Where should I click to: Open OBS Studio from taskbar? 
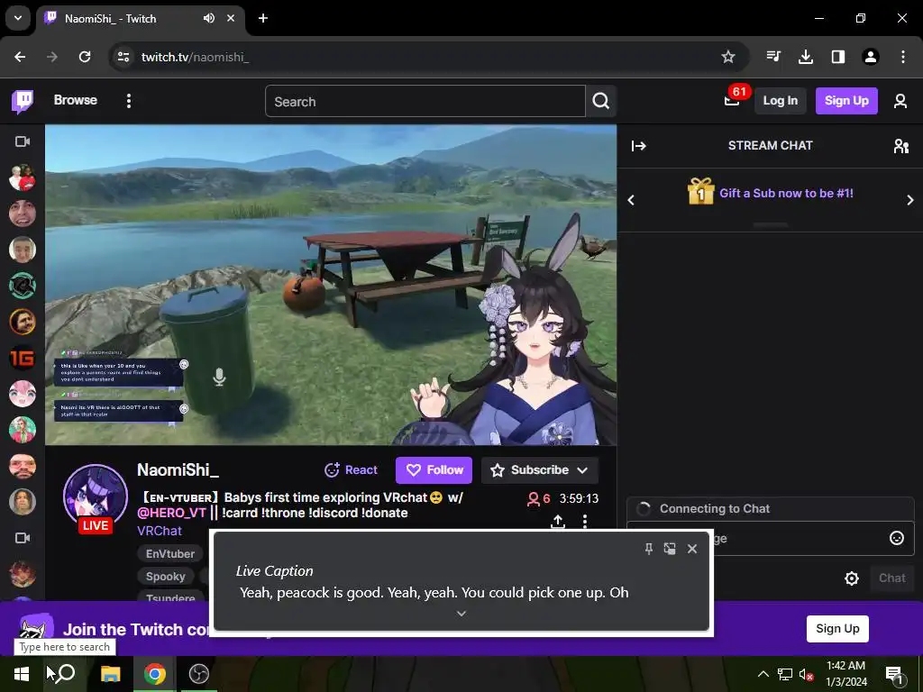click(199, 674)
